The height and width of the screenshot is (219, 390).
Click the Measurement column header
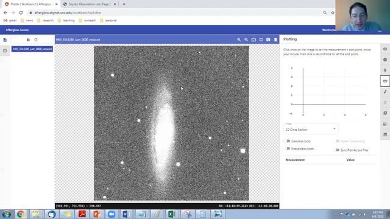295,160
